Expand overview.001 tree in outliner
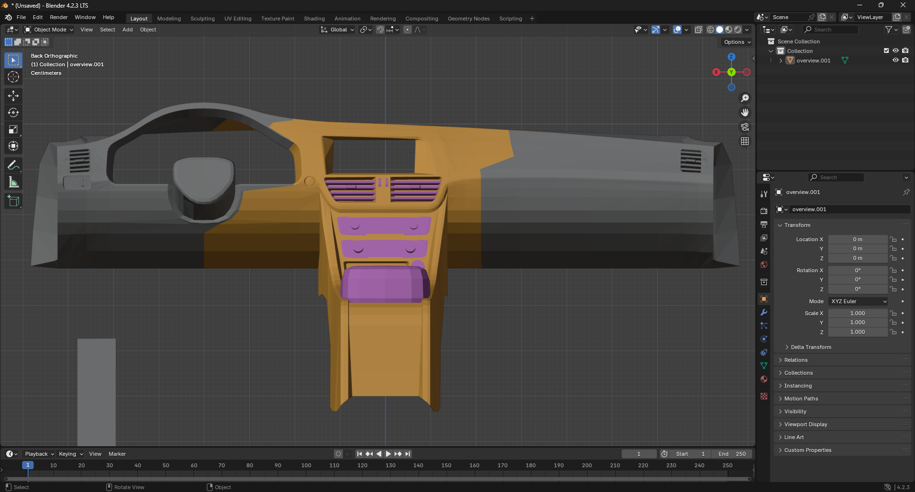 781,61
